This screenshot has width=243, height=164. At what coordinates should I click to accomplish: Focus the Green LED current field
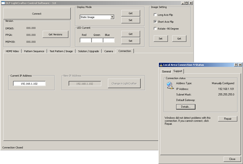[97, 40]
